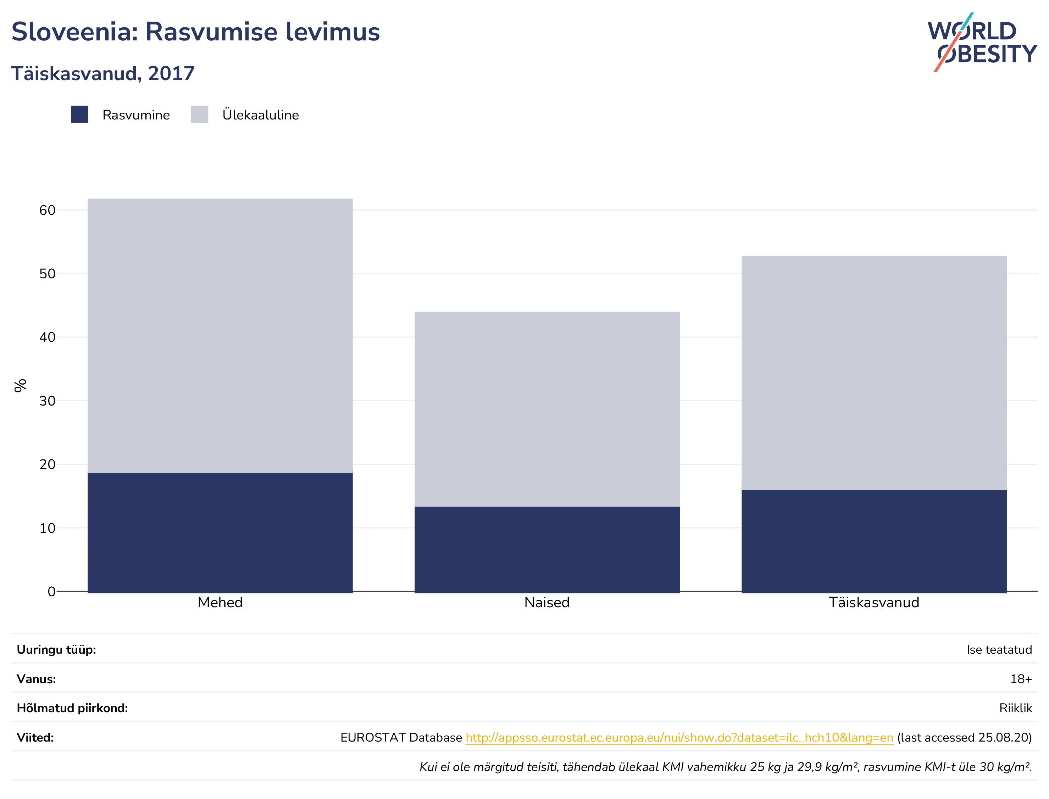The image size is (1049, 799).
Task: Click the '18+' age value
Action: pos(1021,679)
